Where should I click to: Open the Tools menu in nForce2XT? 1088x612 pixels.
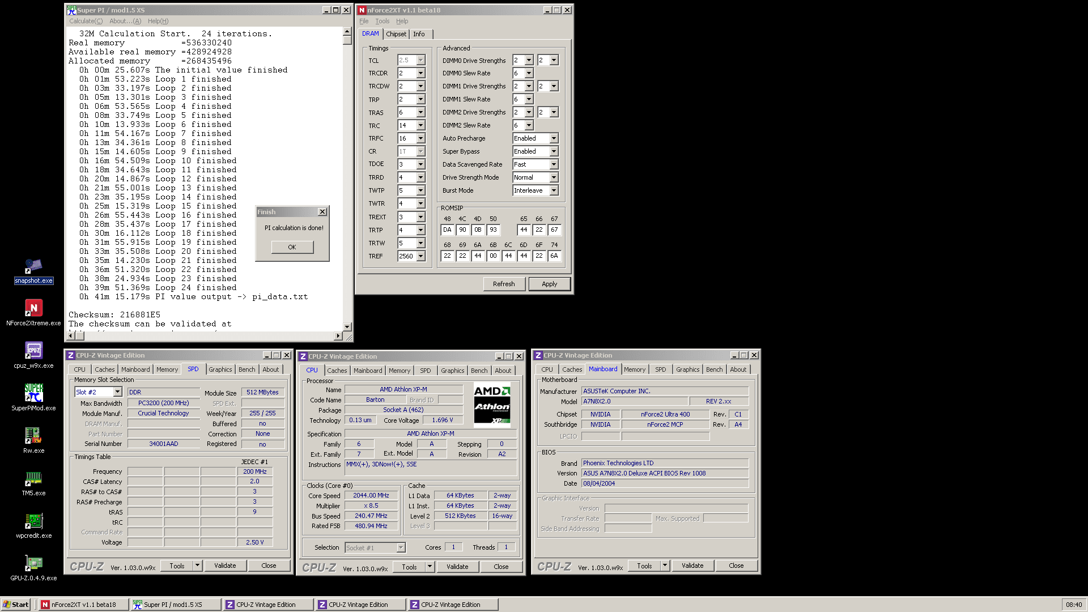tap(382, 21)
